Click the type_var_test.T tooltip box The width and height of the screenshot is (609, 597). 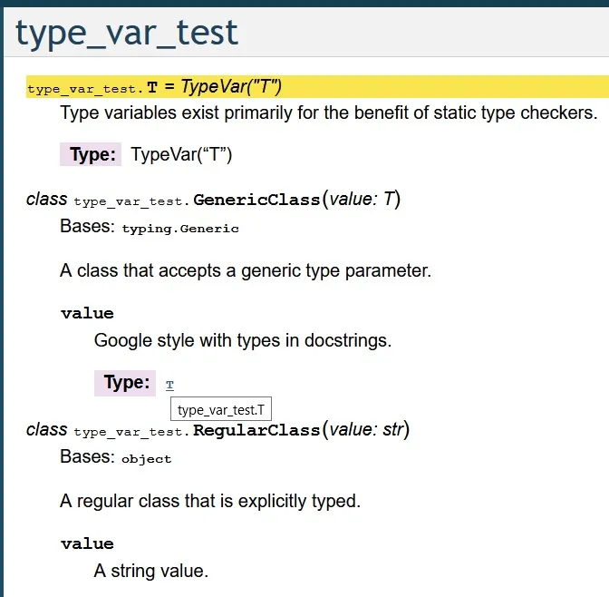tap(221, 409)
